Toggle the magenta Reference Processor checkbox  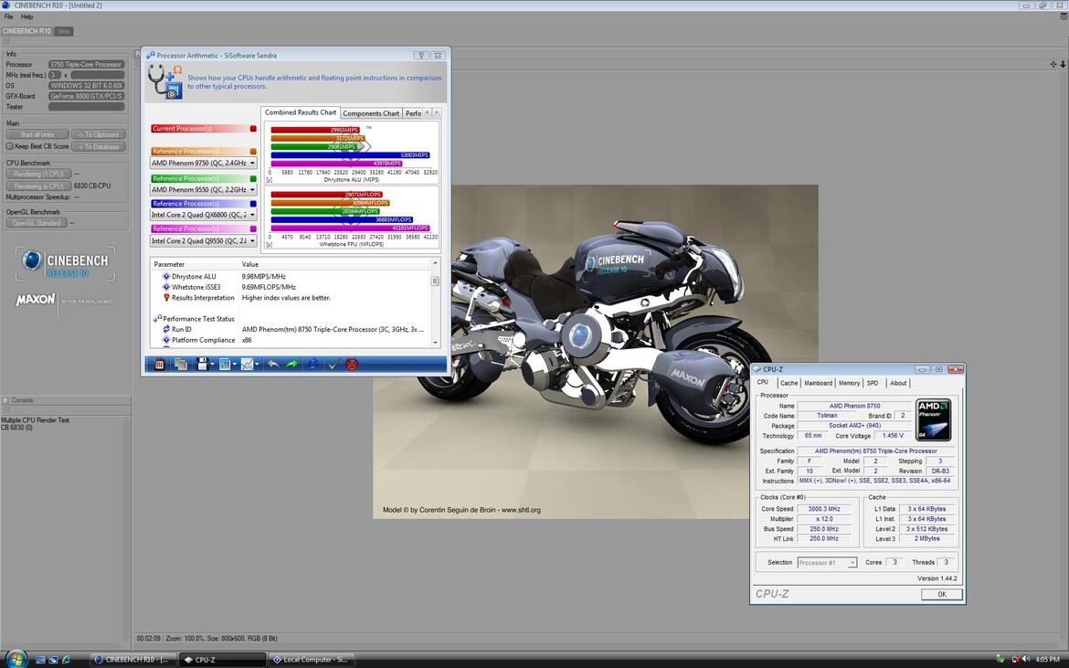[253, 229]
